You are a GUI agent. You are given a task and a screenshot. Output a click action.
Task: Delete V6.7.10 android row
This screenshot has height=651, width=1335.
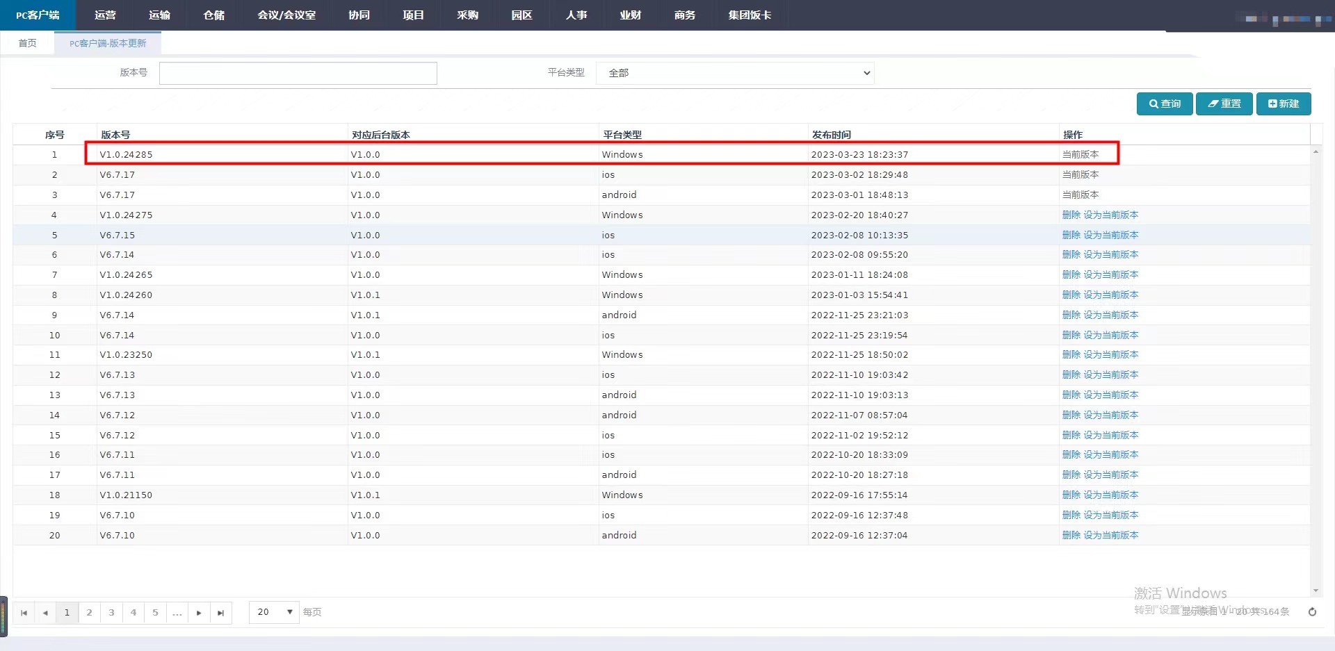1071,536
